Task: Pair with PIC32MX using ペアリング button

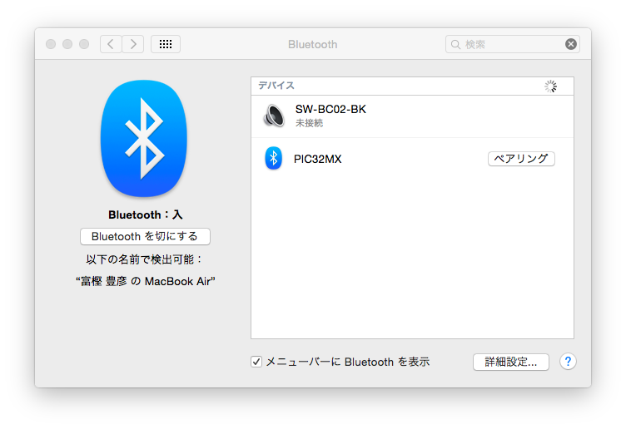Action: click(521, 159)
